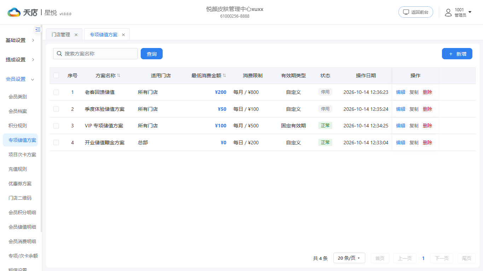The width and height of the screenshot is (483, 271).
Task: Edit the 老客回馈储值 plan
Action: point(401,92)
